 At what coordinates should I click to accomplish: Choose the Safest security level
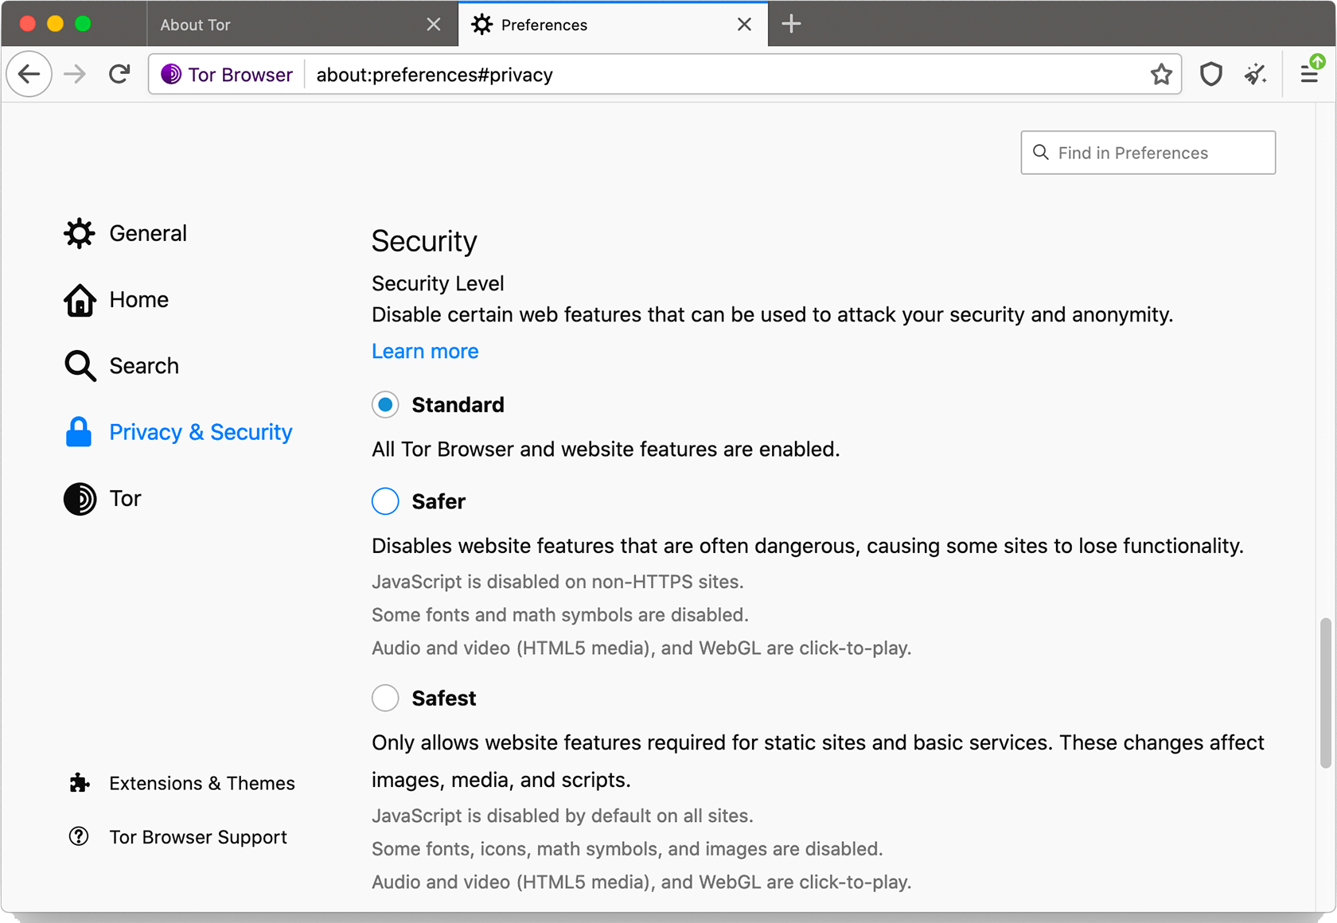(x=385, y=698)
